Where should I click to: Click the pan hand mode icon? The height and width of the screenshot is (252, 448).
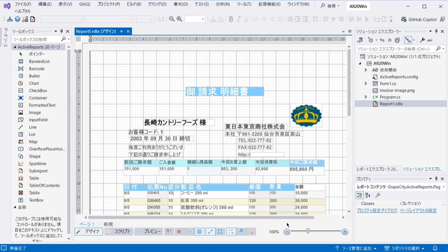(241, 232)
